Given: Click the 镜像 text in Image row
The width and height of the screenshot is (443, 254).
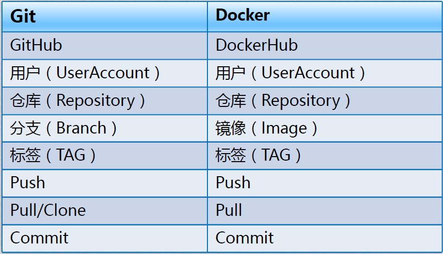Looking at the screenshot, I should pos(231,129).
